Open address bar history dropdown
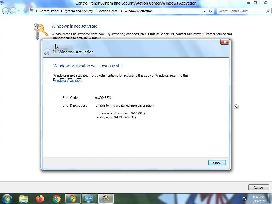This screenshot has height=204, width=272. pyautogui.click(x=204, y=11)
